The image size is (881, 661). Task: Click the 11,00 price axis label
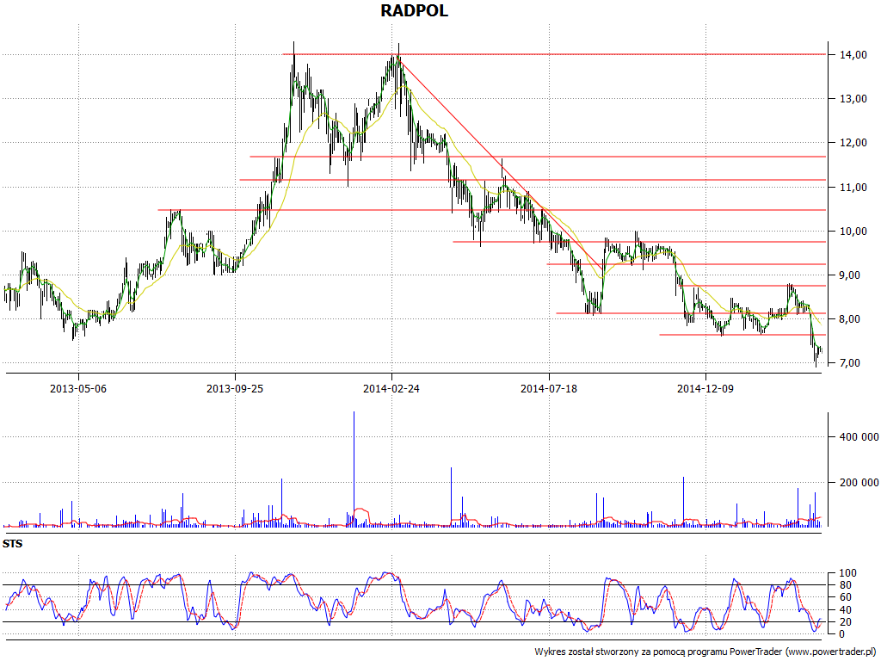coord(853,187)
